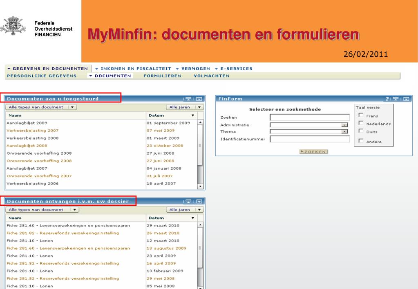This screenshot has width=418, height=289.
Task: Tick the Duits language checkbox
Action: 361,131
